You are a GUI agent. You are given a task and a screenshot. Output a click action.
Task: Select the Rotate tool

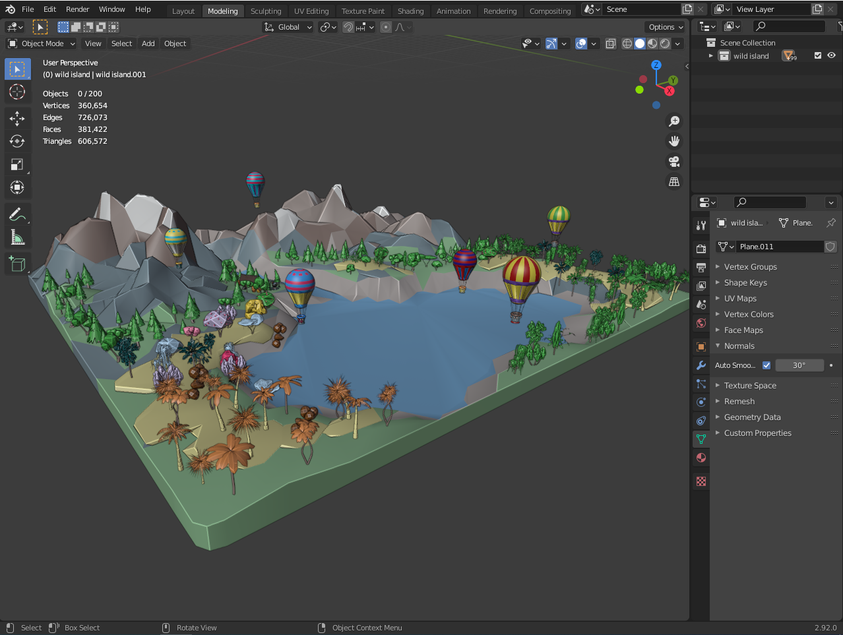click(x=17, y=141)
